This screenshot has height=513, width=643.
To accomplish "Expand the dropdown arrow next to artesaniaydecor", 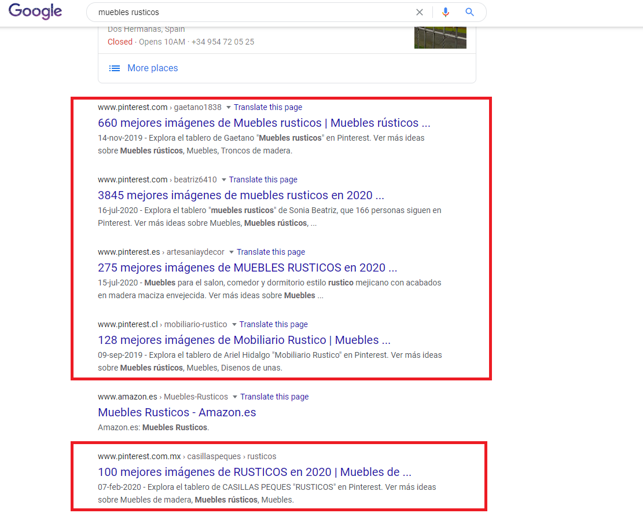I will (x=232, y=252).
